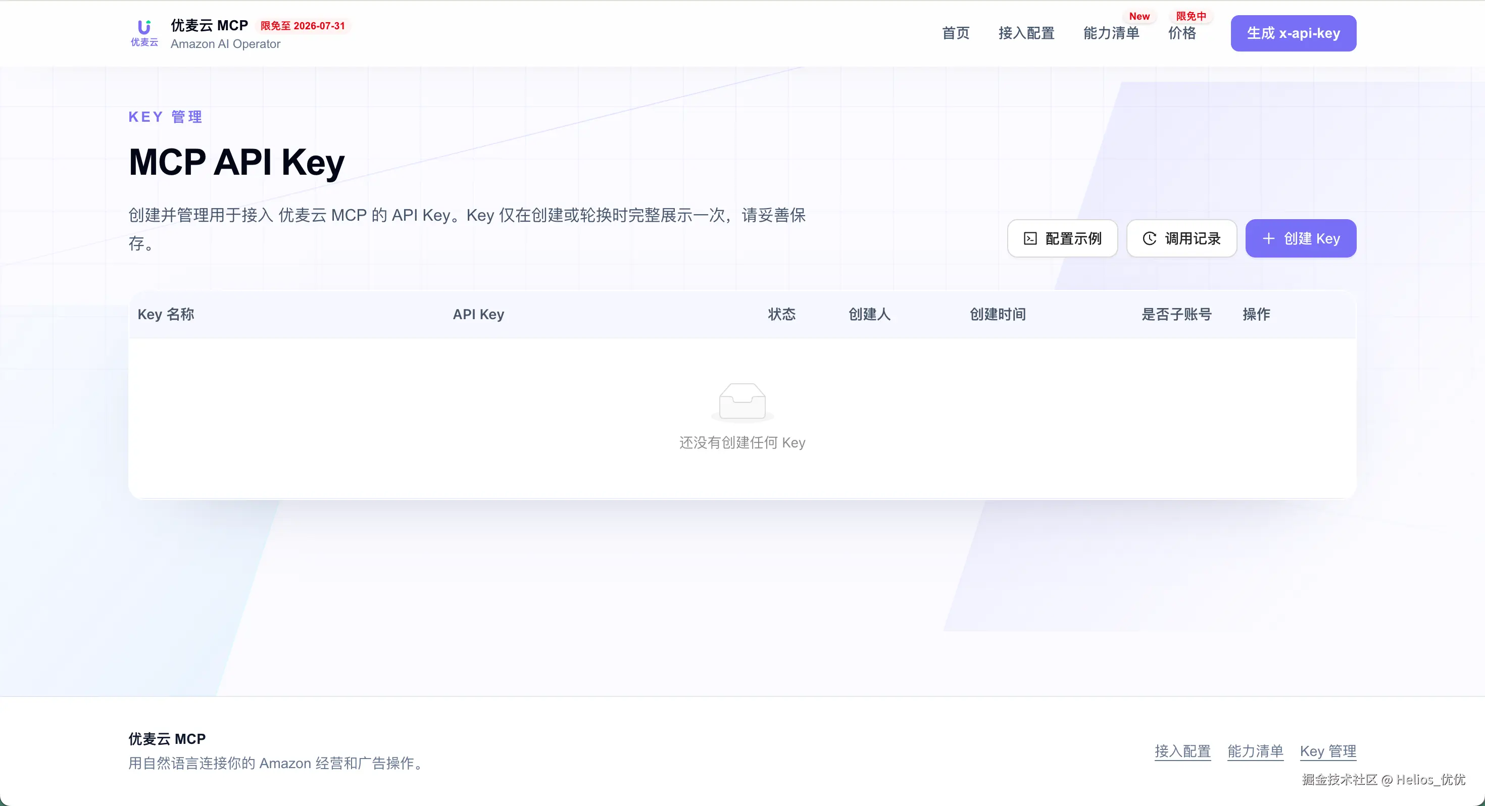This screenshot has height=806, width=1485.
Task: Follow the footer 能力清单 link
Action: click(x=1255, y=751)
